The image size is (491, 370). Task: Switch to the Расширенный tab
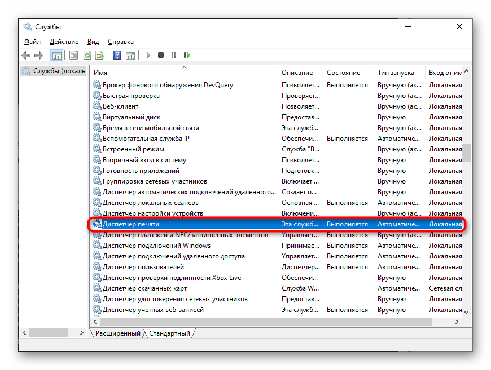(x=117, y=333)
